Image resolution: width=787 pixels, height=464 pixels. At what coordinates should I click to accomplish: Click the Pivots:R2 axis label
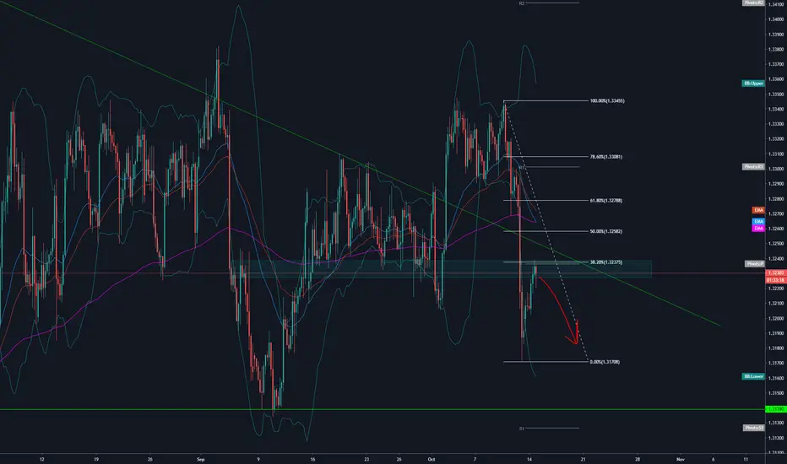click(753, 3)
